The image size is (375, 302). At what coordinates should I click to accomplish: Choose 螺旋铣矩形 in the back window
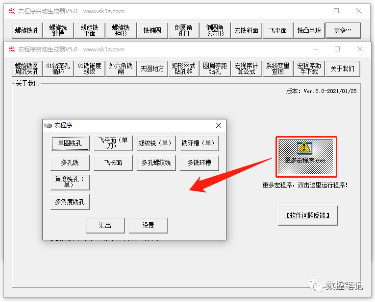point(121,30)
